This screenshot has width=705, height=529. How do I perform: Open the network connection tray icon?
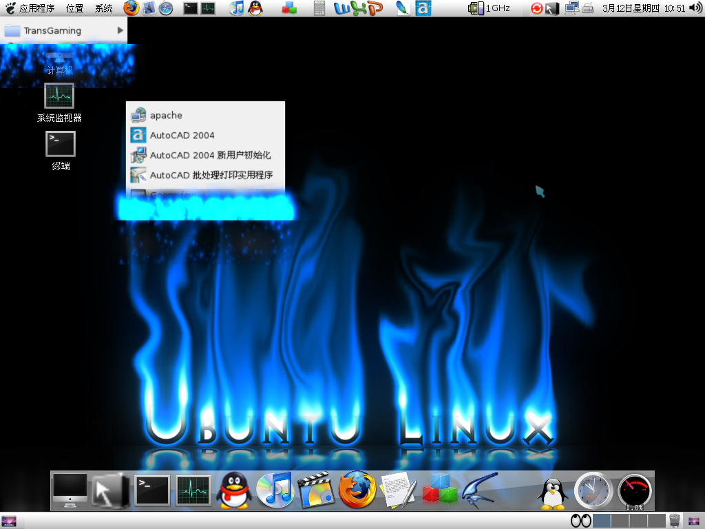click(572, 8)
